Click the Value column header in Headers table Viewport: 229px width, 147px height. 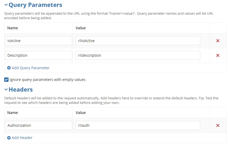click(x=81, y=113)
